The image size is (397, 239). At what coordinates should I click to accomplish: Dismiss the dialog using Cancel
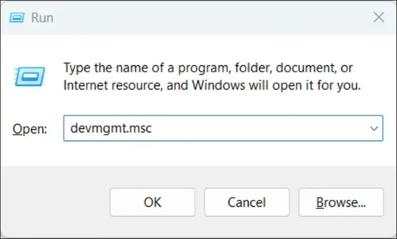[247, 202]
